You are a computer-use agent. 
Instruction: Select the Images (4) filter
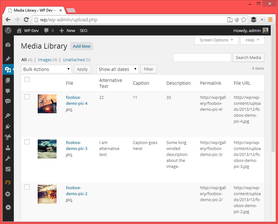pos(47,60)
